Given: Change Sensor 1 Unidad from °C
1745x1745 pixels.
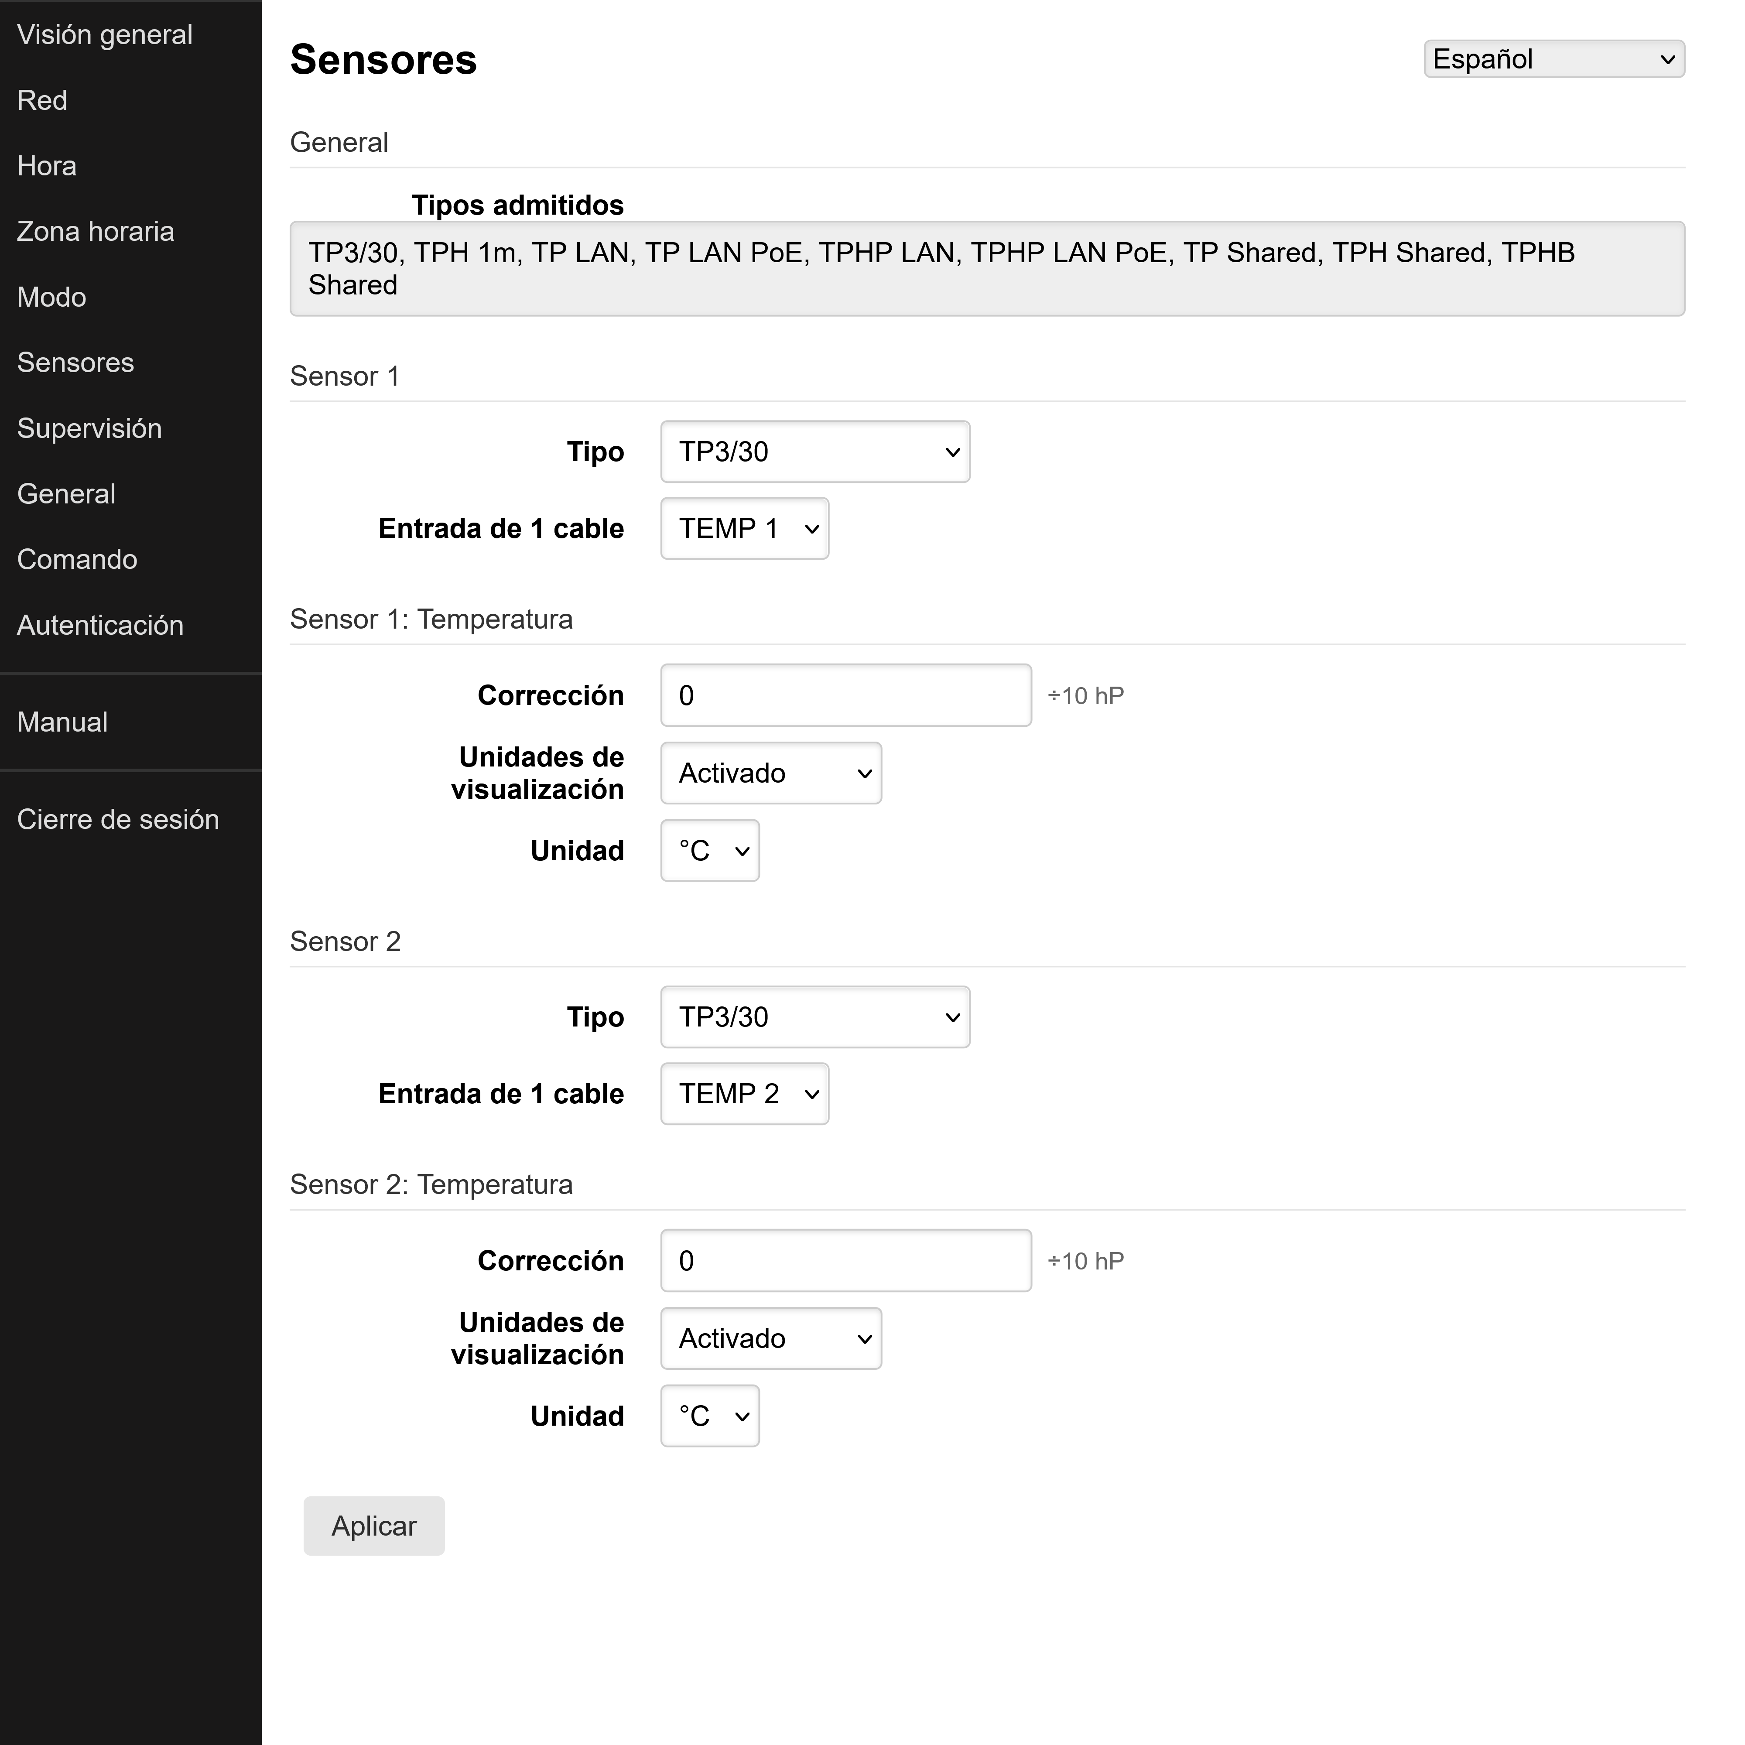Looking at the screenshot, I should coord(709,850).
